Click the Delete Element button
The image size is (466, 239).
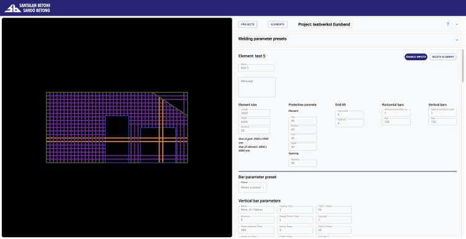pos(443,56)
